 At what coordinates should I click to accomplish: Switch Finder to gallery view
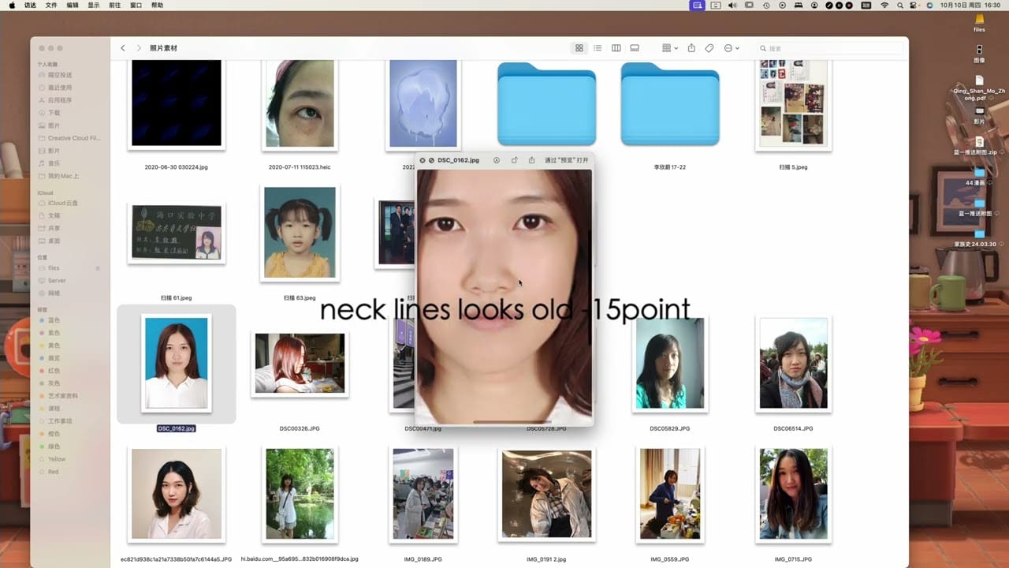tap(635, 48)
